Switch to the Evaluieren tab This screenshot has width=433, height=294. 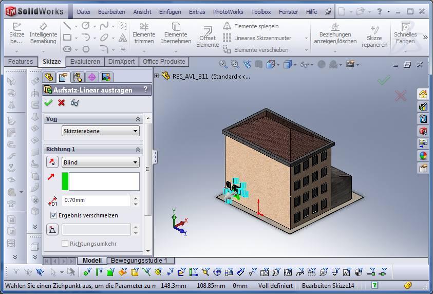click(x=85, y=62)
